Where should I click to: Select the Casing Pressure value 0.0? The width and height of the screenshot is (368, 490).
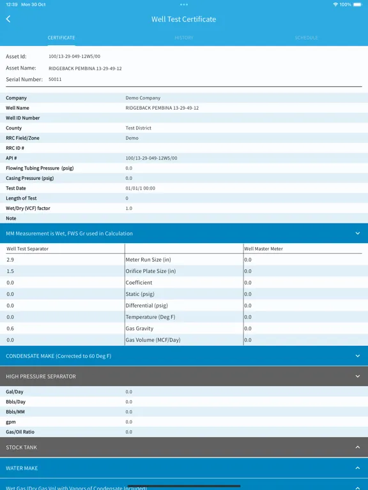(129, 178)
